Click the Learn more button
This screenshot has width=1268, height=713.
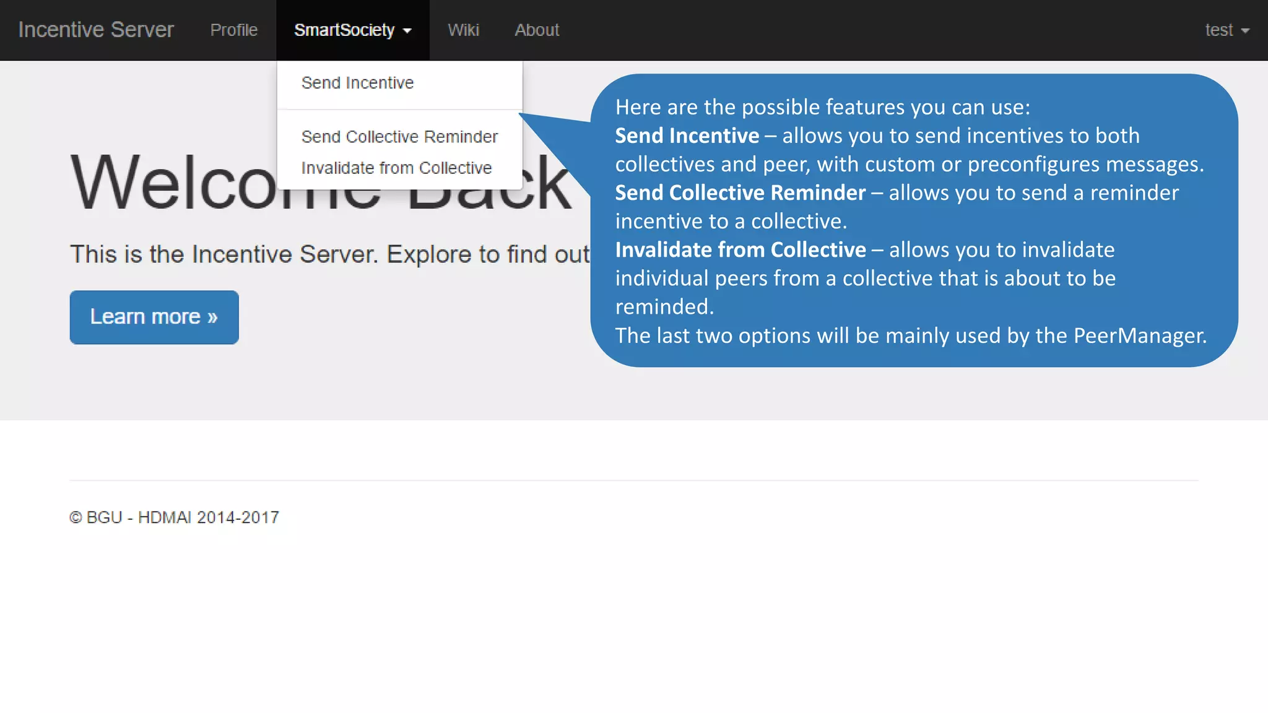click(154, 317)
